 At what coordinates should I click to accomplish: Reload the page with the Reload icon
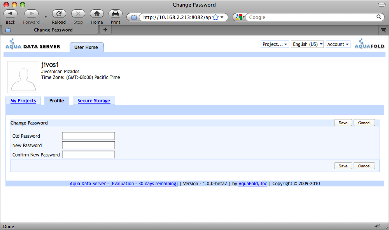click(59, 14)
